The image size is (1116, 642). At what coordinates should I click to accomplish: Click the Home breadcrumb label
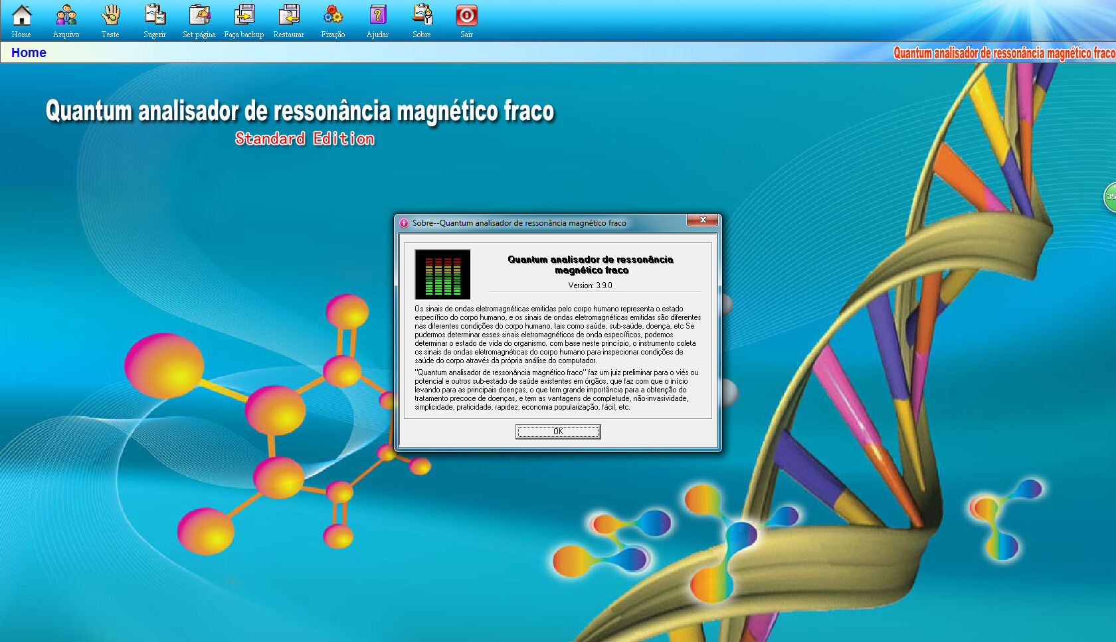tap(29, 52)
